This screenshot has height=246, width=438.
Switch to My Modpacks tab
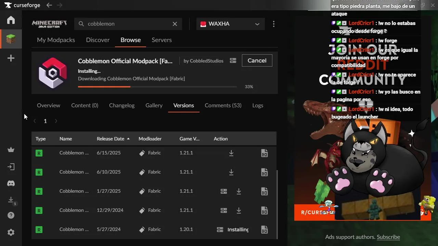(56, 40)
